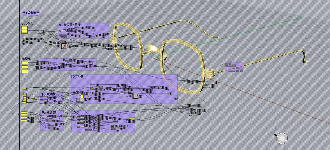Screen dimensions: 330x150
Task: Click the クリングス section label
Action: [x=27, y=24]
